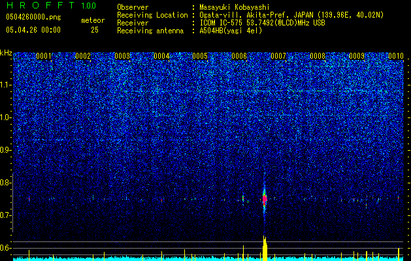The image size is (411, 261).
Task: Click time marker 0009
Action: 357,56
